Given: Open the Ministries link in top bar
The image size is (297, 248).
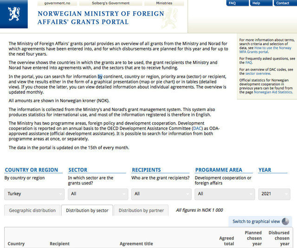Looking at the screenshot, I should coord(164,3).
